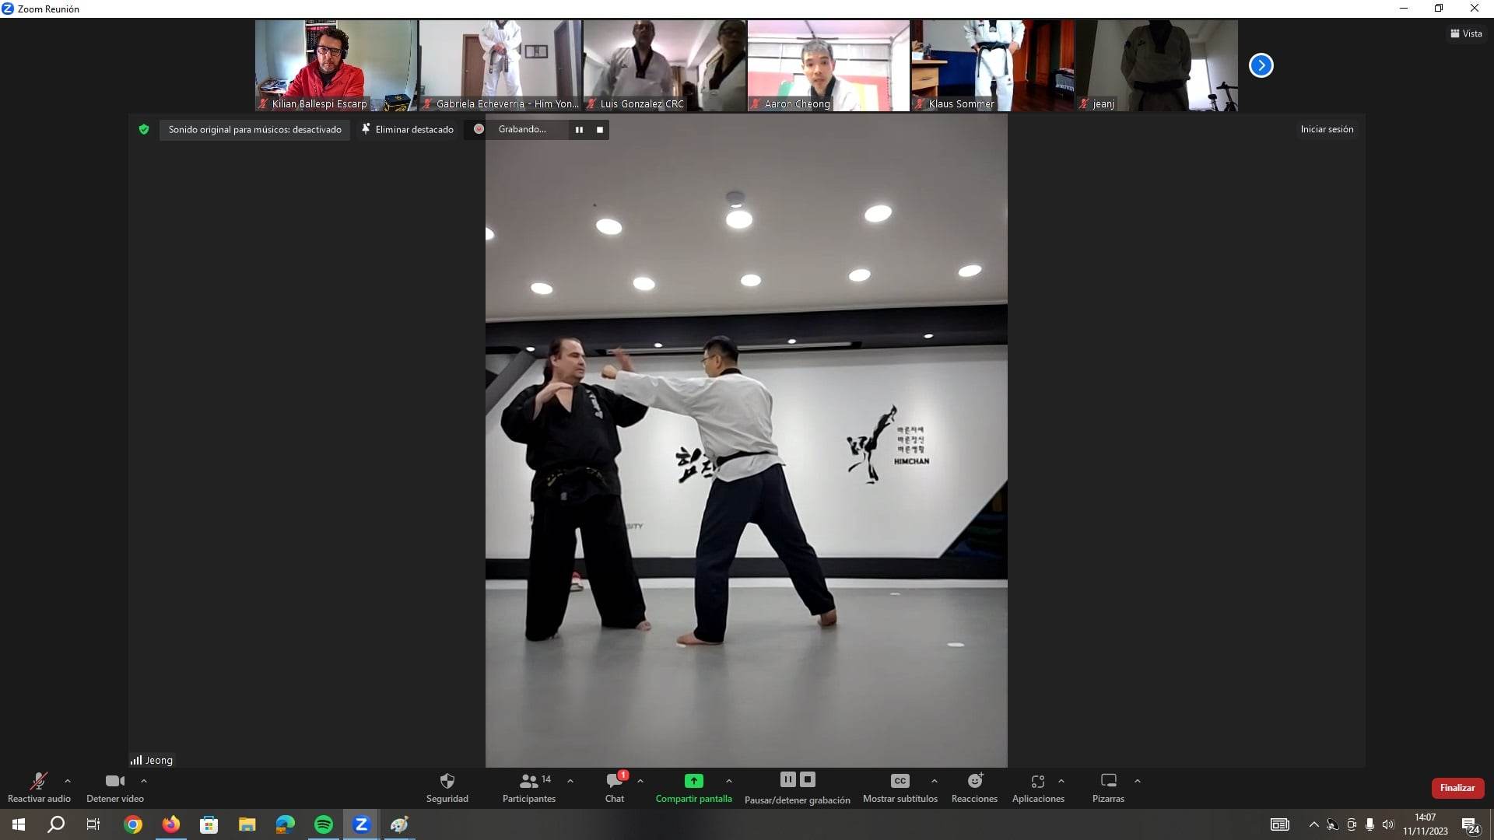This screenshot has width=1494, height=840.
Task: Open the Reacciones emoji menu
Action: tap(974, 781)
